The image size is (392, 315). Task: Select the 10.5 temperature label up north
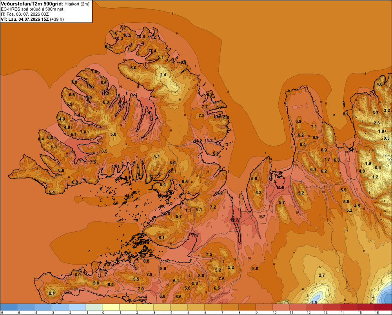(x=127, y=35)
